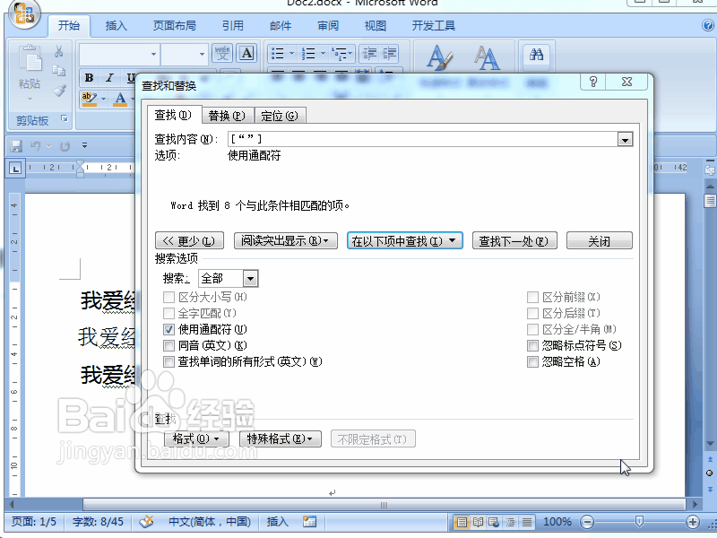Screen dimensions: 717x538
Task: Toggle Bold formatting
Action: [89, 78]
